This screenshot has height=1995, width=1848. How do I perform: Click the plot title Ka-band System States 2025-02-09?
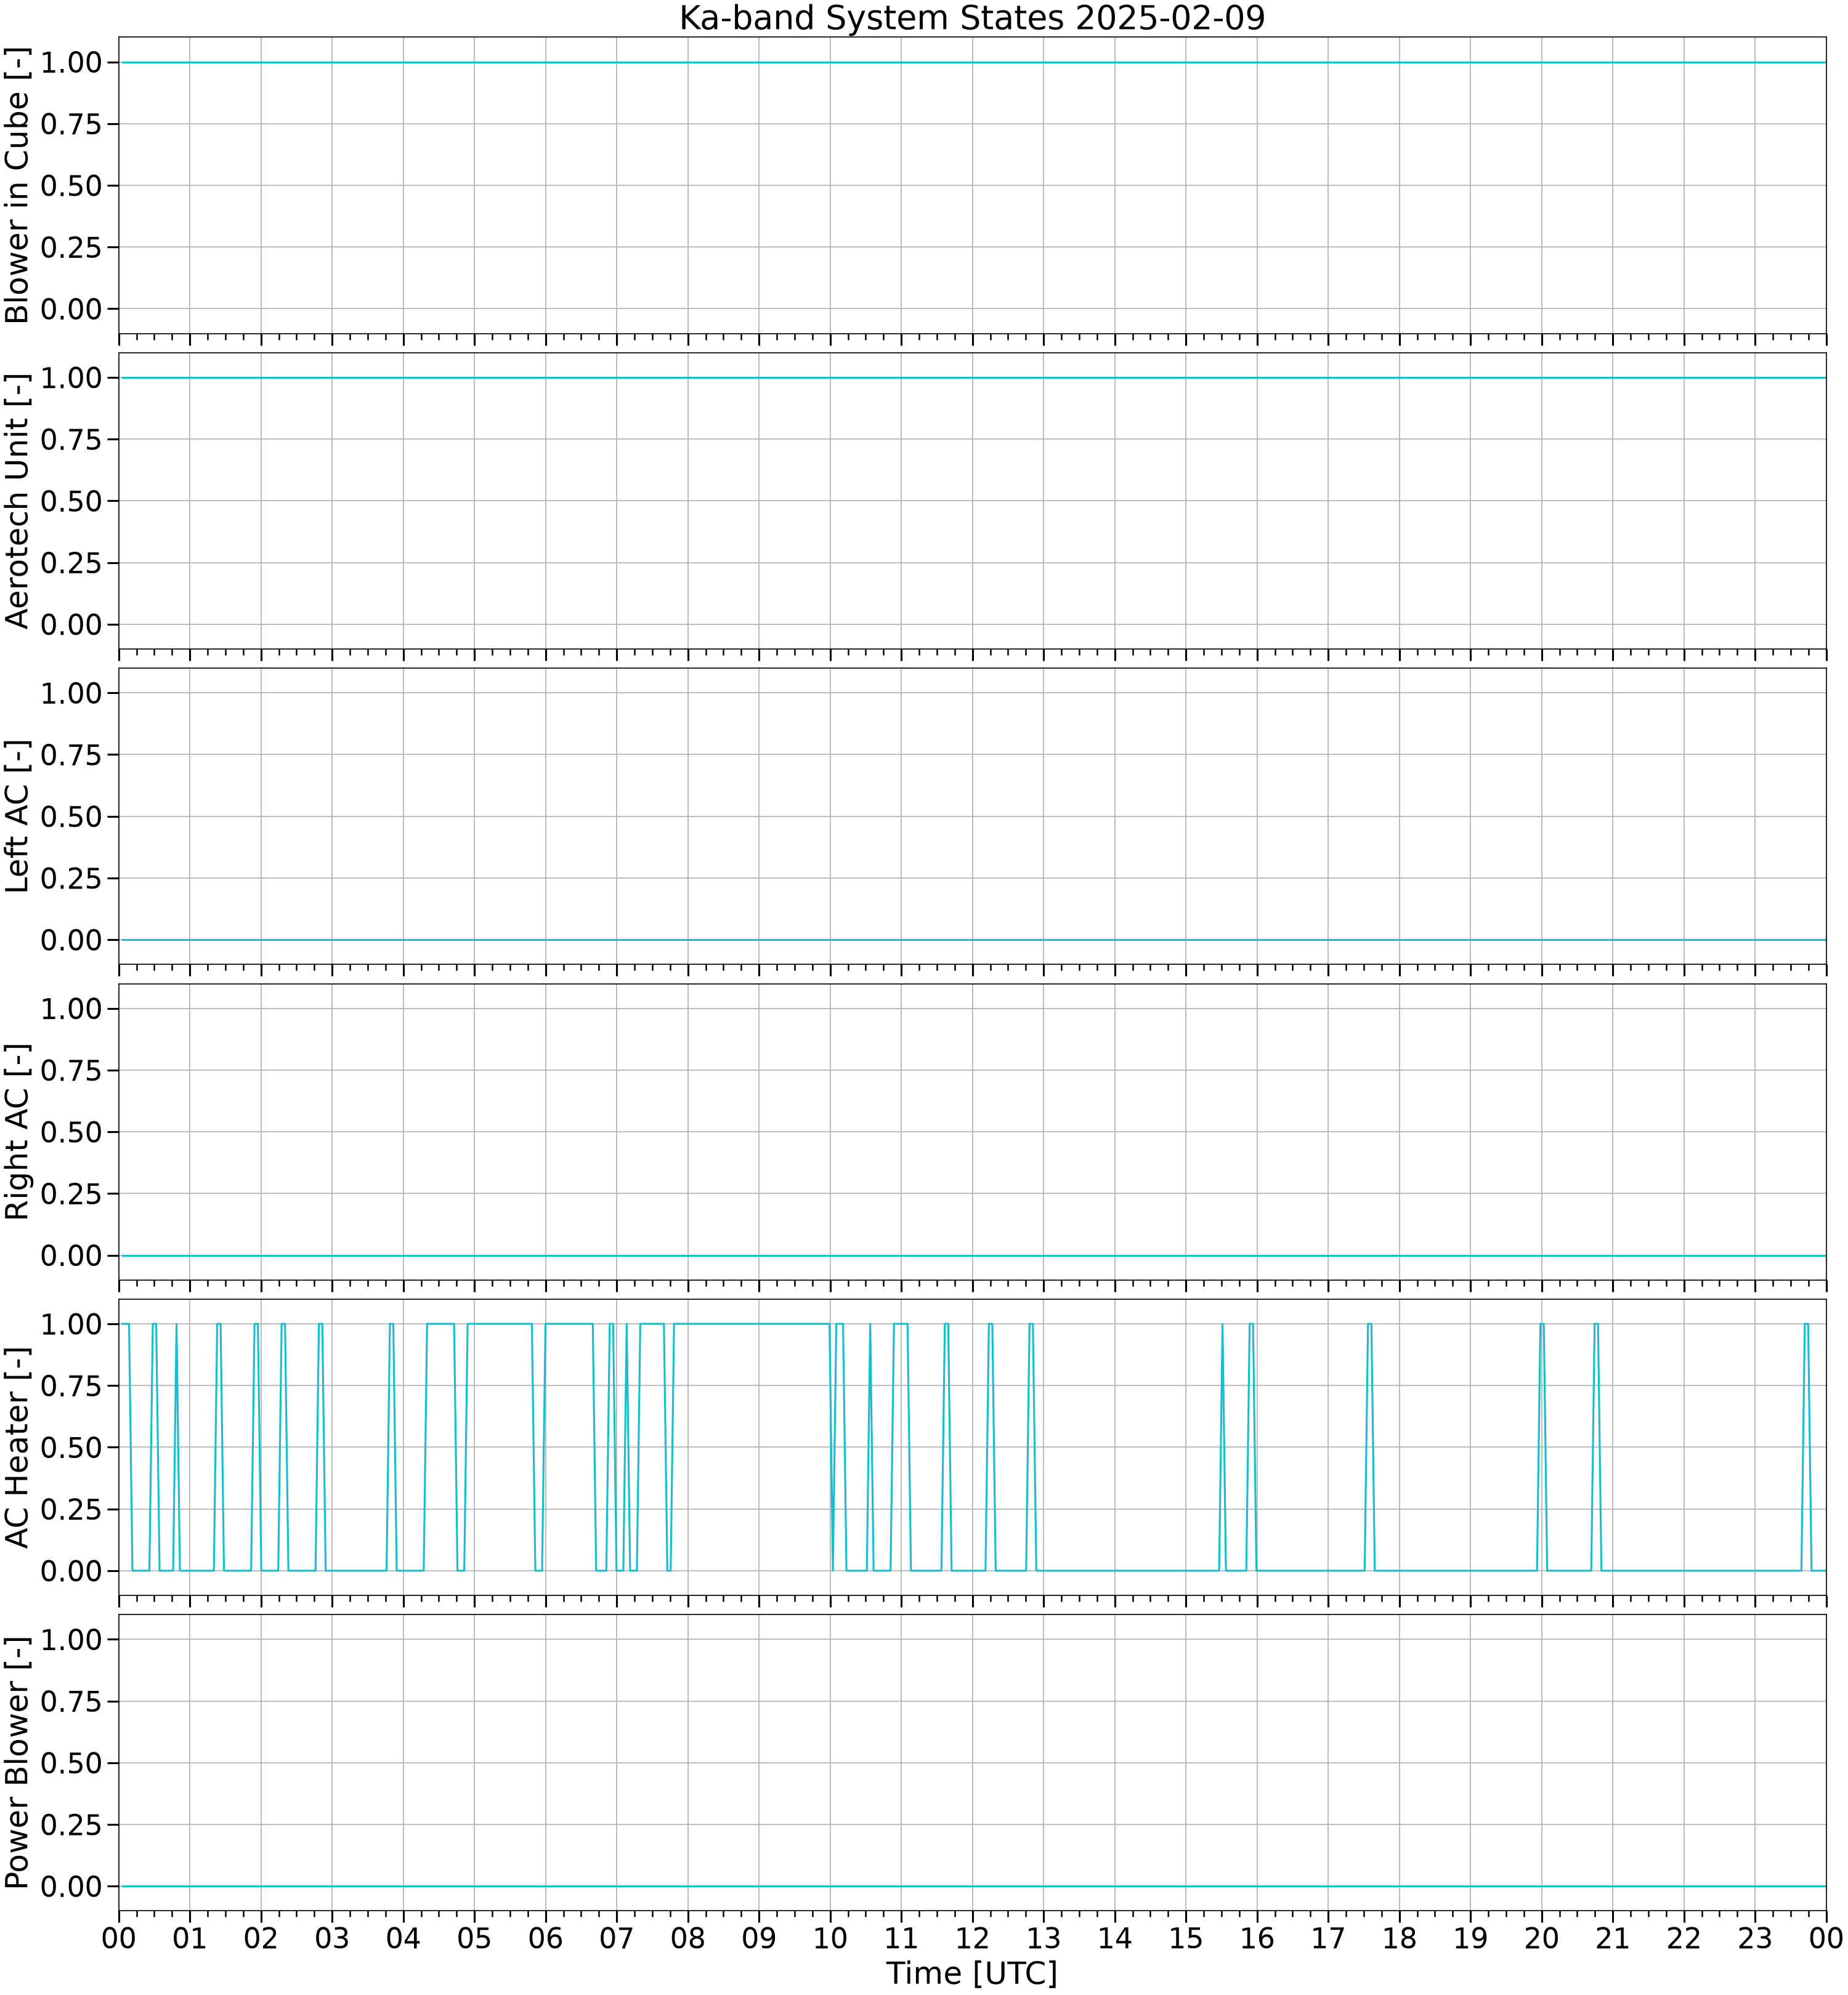(x=972, y=18)
